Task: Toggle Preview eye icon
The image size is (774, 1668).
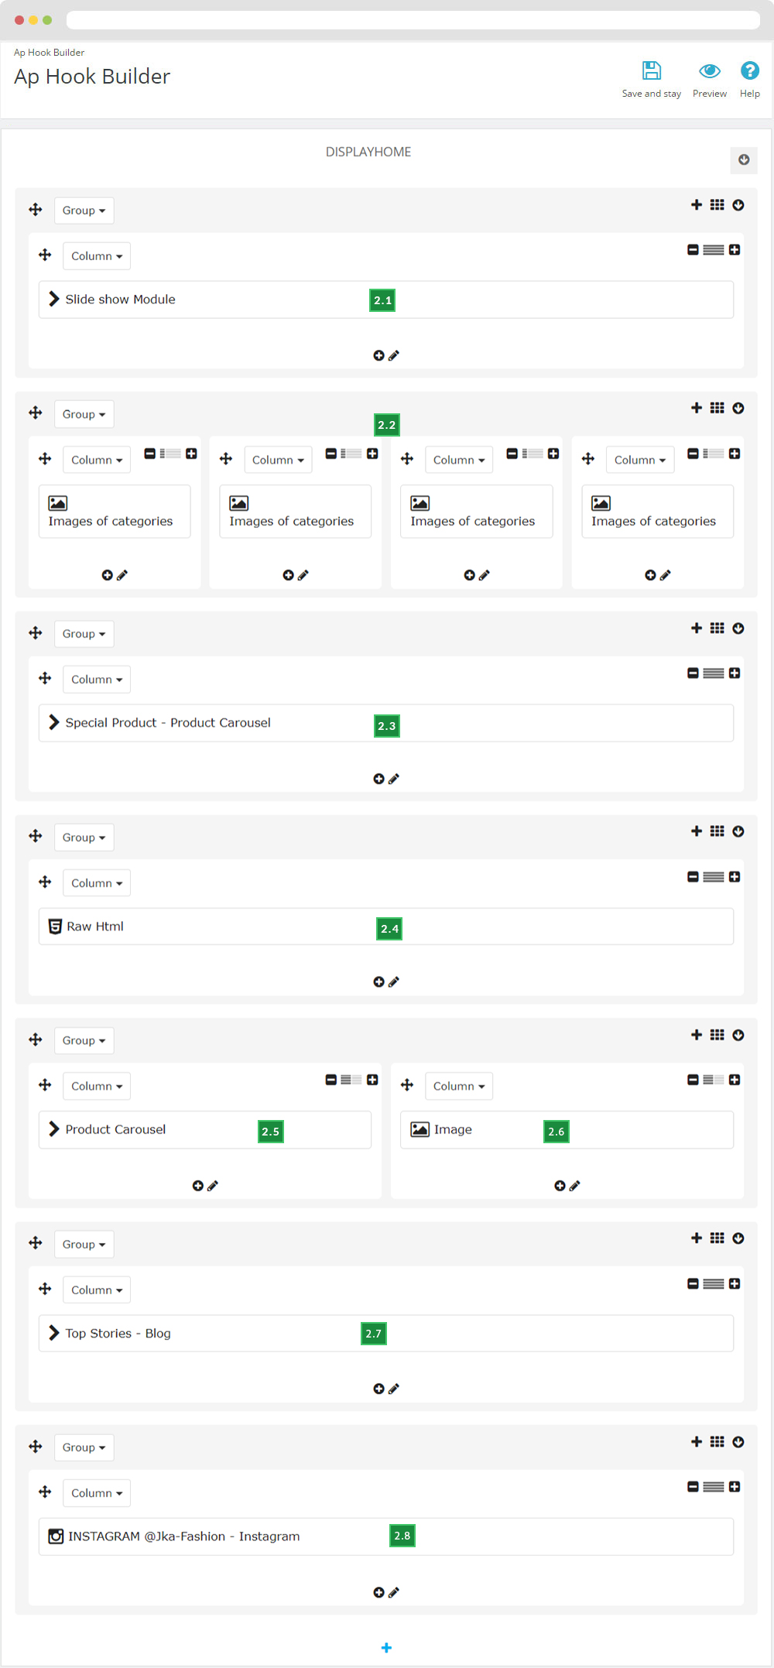Action: pos(709,71)
